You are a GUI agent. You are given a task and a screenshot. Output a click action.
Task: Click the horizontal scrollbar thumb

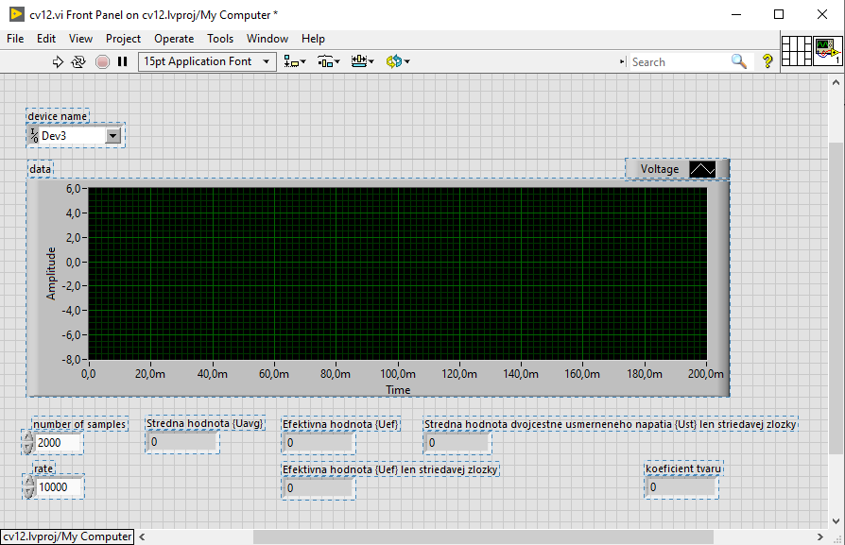tap(483, 536)
